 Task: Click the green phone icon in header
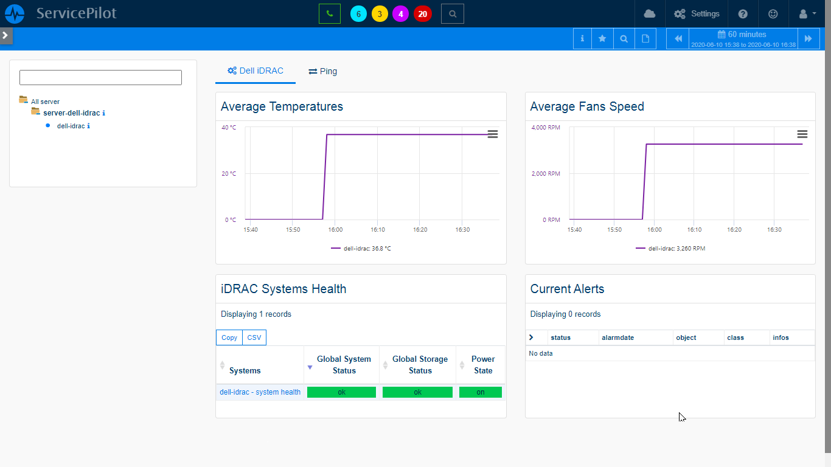click(x=329, y=13)
